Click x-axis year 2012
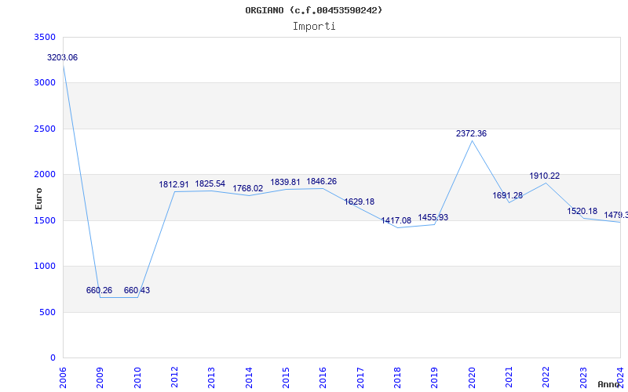Screen dimensions: 628x392 pos(174,378)
